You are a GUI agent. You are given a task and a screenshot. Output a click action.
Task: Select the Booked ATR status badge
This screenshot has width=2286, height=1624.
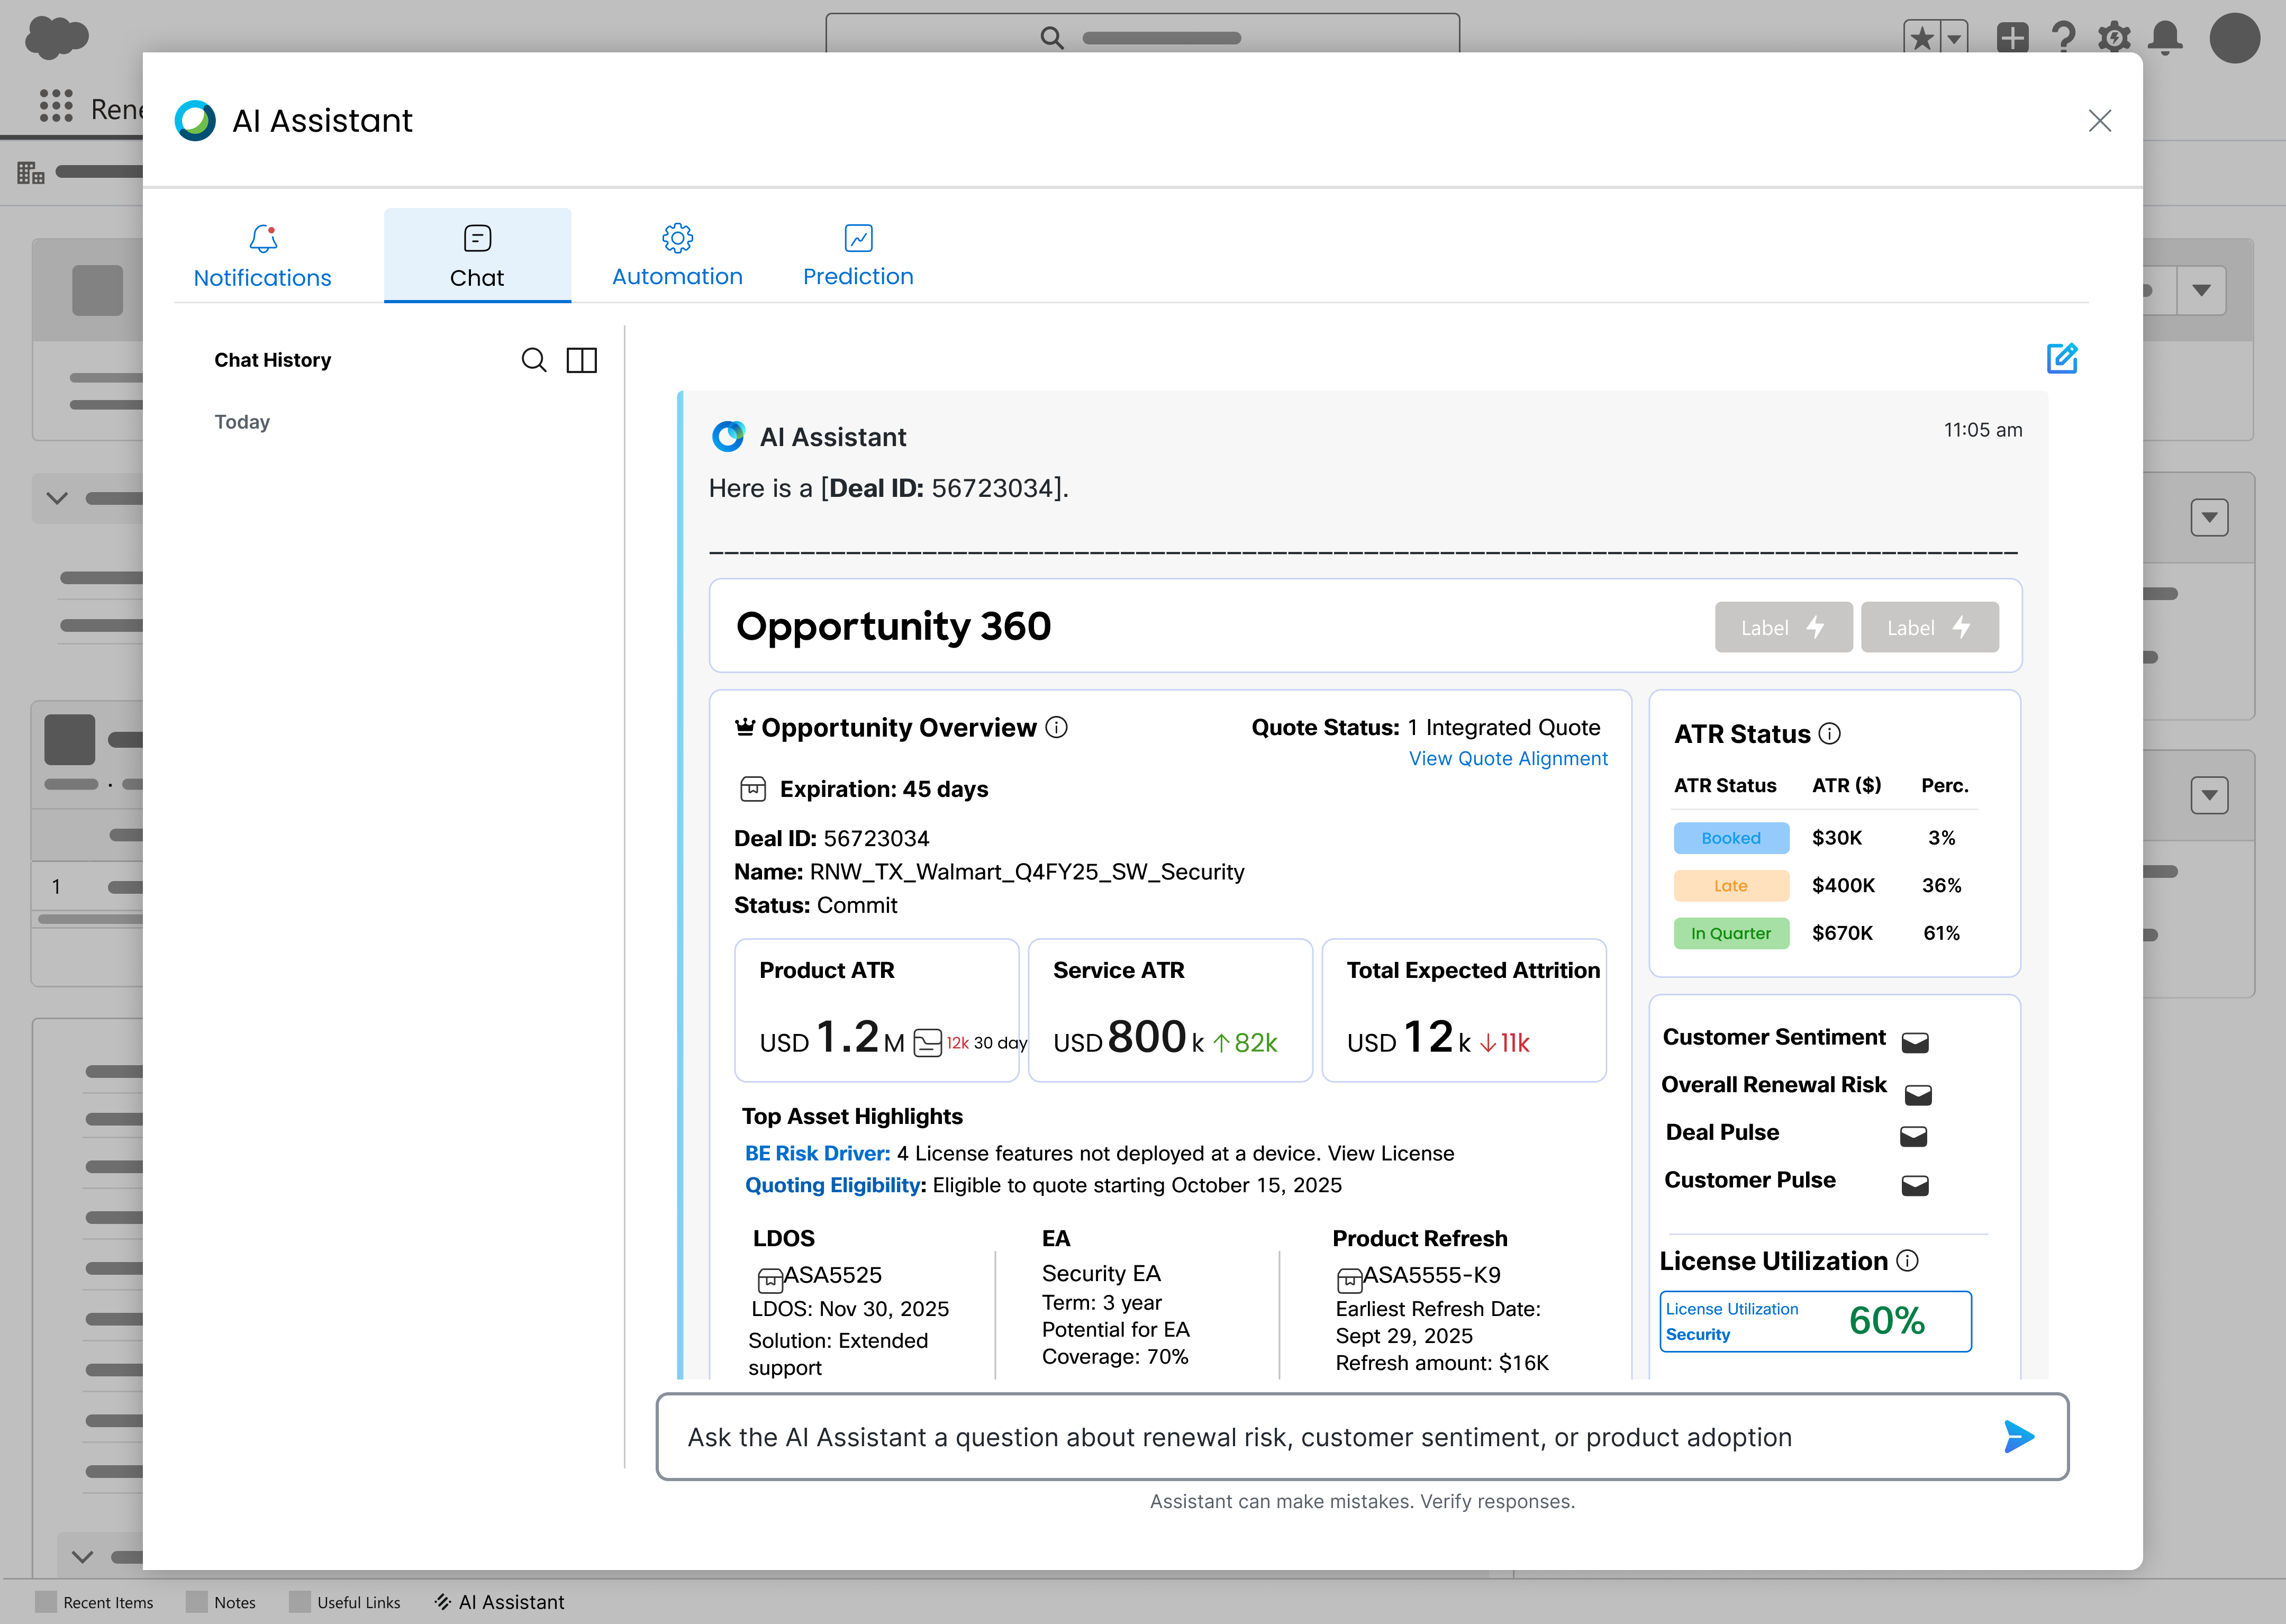pyautogui.click(x=1731, y=838)
